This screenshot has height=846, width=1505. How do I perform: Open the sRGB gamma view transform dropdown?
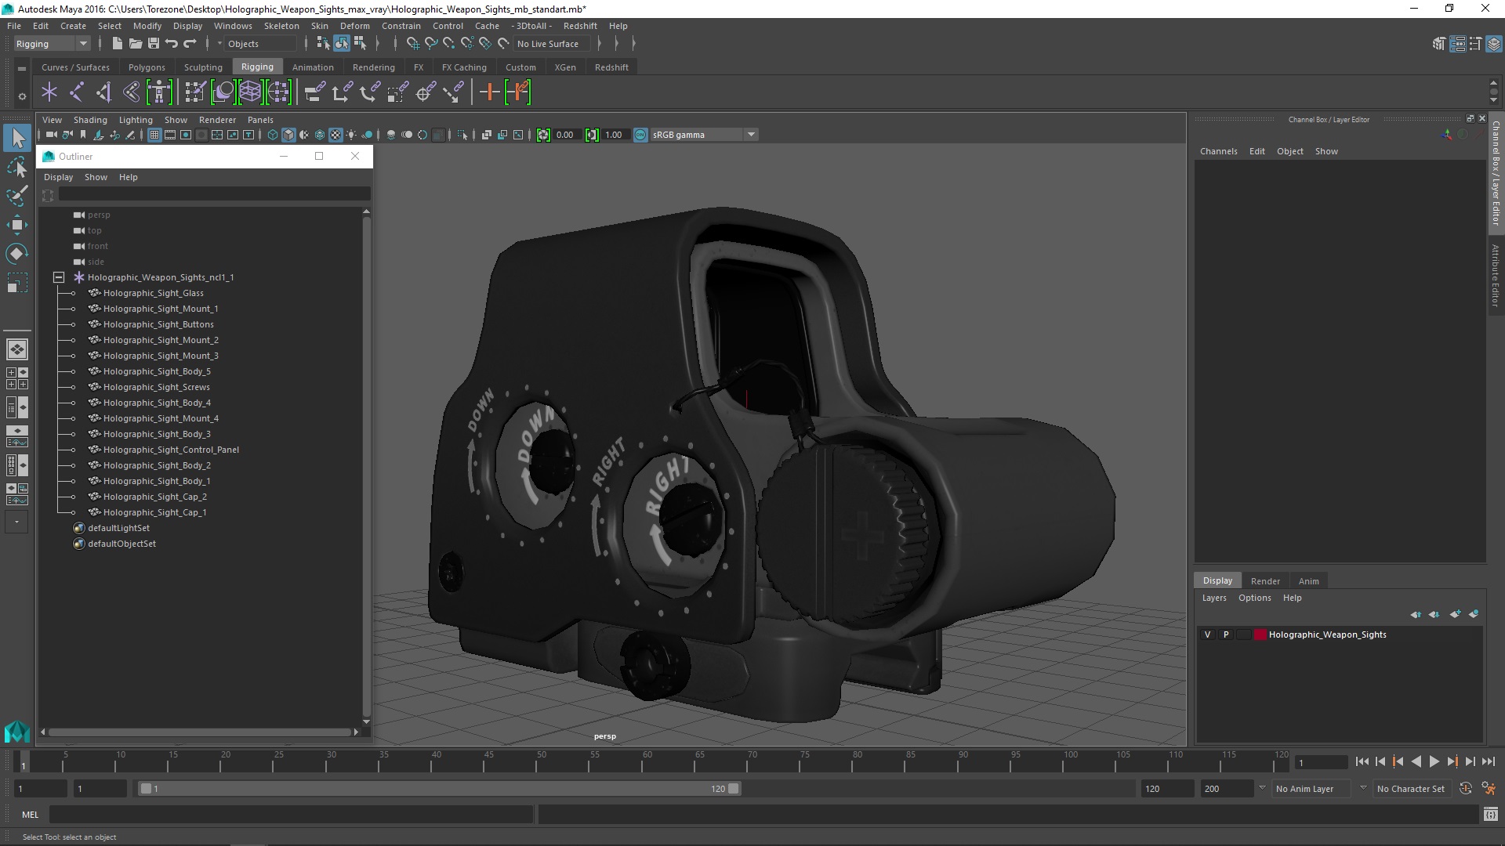[x=703, y=135]
